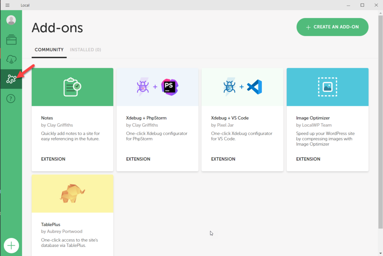Close the Local window
This screenshot has width=383, height=256.
pos(376,5)
